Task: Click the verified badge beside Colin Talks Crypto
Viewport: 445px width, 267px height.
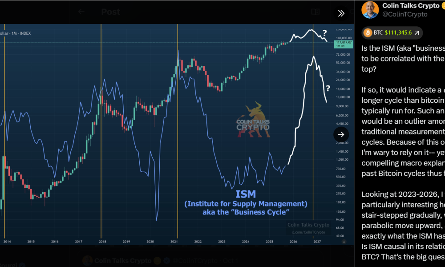Action: (x=444, y=5)
